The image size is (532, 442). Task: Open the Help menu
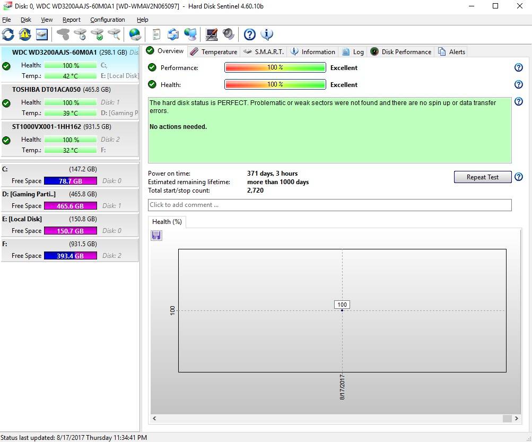[x=143, y=20]
